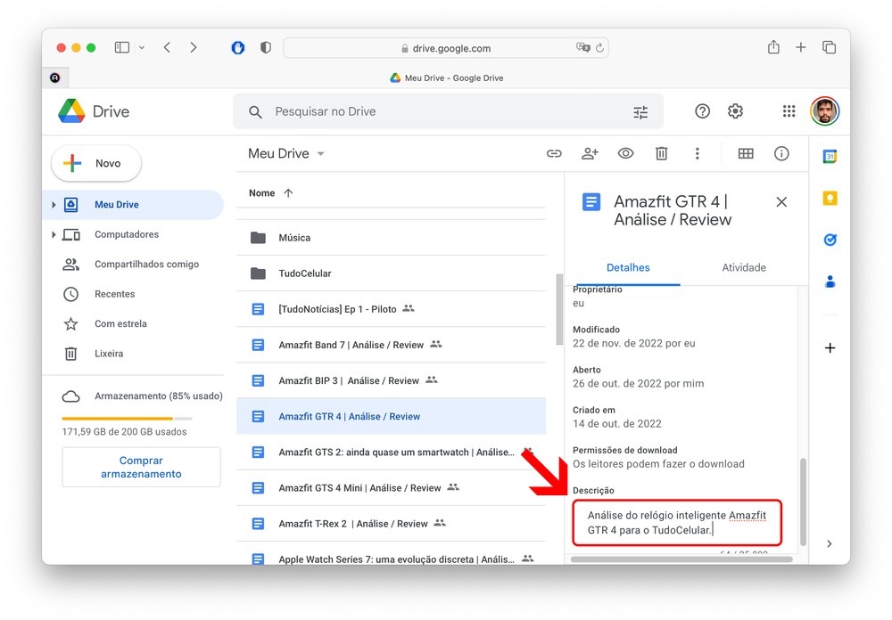Select Amazfit Band 7 review document
This screenshot has height=620, width=892.
tap(391, 345)
